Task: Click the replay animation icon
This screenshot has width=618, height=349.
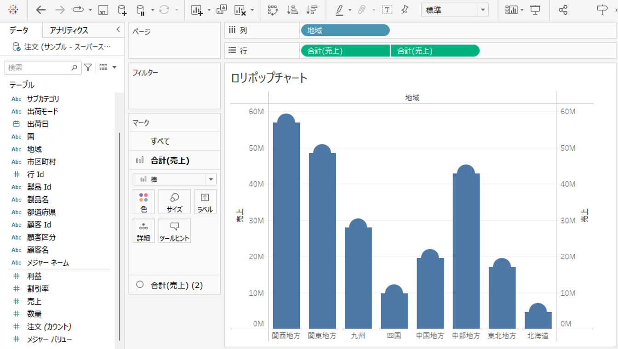Action: point(78,10)
